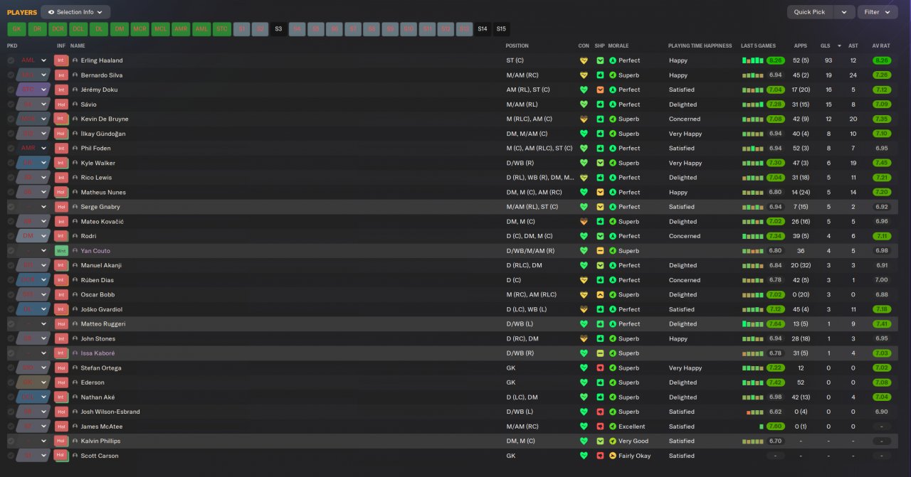The image size is (911, 477).
Task: Toggle the picked checkmark for Erling Haaland
Action: click(x=11, y=60)
